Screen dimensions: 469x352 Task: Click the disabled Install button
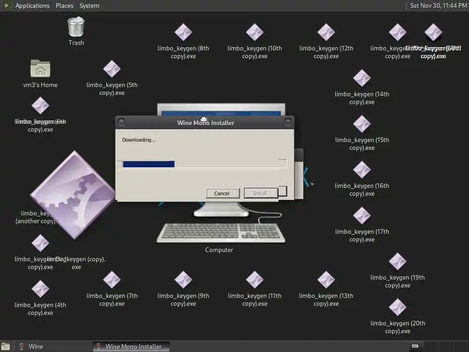pos(261,193)
